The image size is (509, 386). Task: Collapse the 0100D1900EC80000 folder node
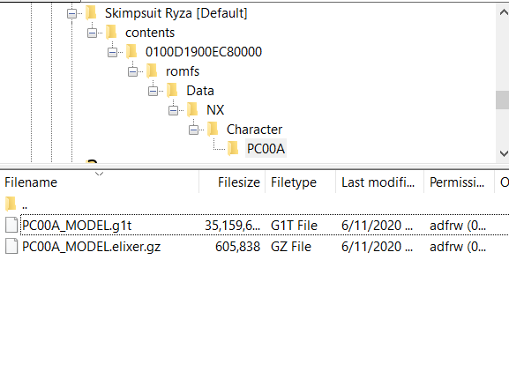tap(113, 52)
